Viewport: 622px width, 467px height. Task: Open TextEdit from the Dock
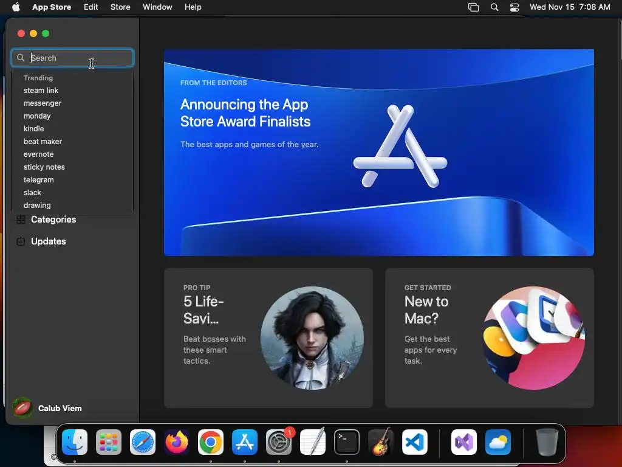313,442
